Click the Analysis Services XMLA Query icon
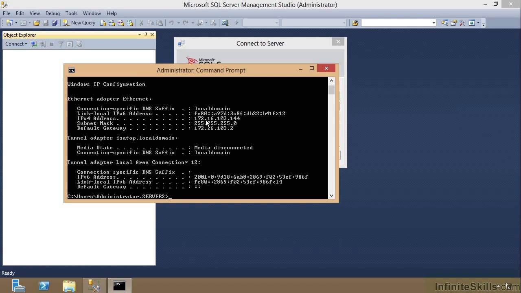Screen dimensions: 521x293 [x=130, y=23]
